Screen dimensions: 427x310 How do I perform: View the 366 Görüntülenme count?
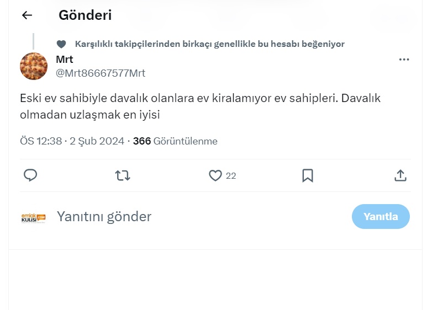pos(175,141)
